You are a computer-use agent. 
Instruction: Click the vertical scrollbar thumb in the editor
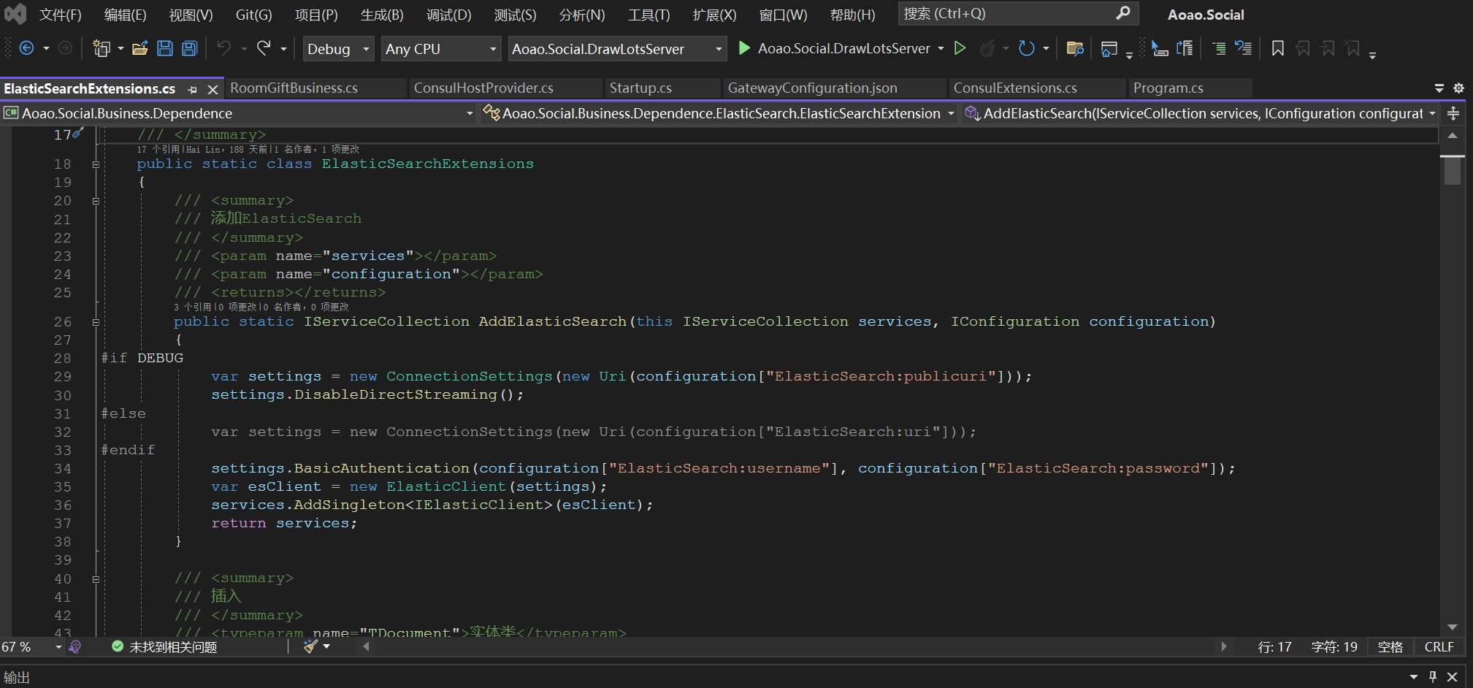(1453, 170)
